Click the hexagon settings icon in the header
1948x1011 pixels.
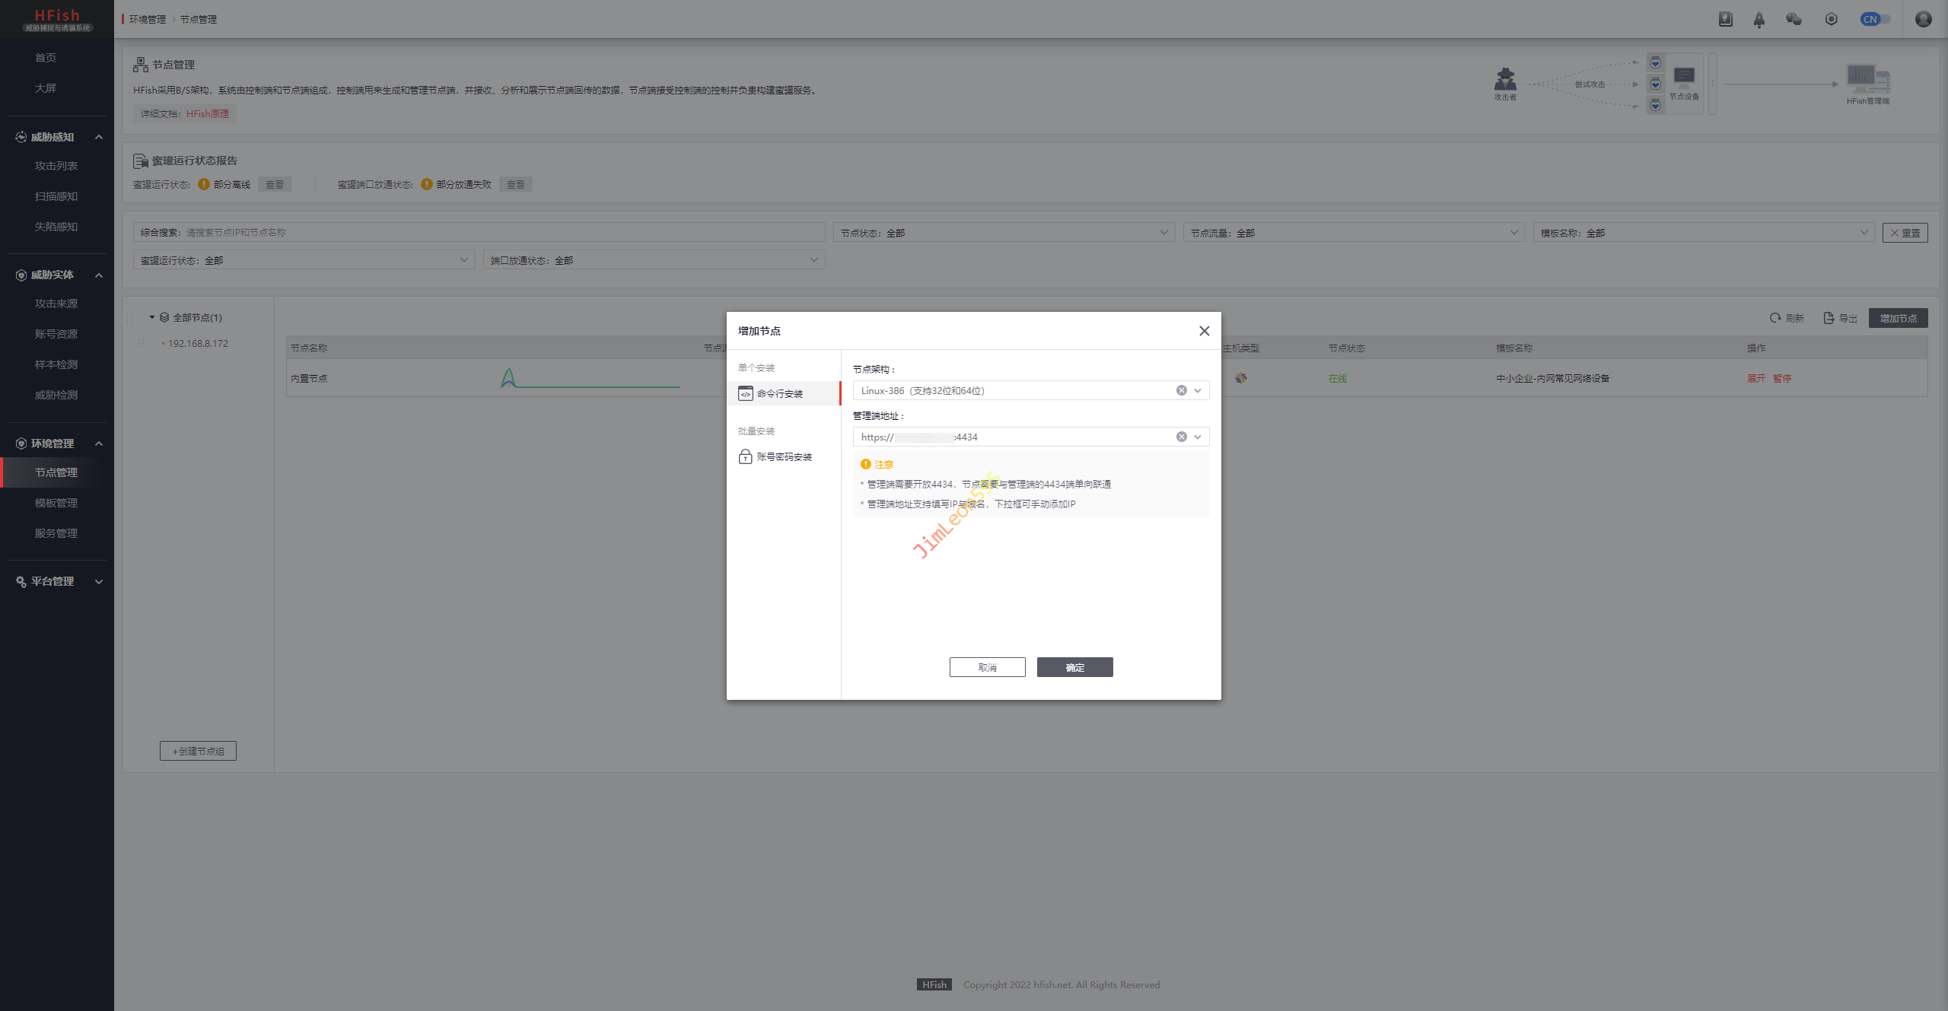tap(1831, 20)
